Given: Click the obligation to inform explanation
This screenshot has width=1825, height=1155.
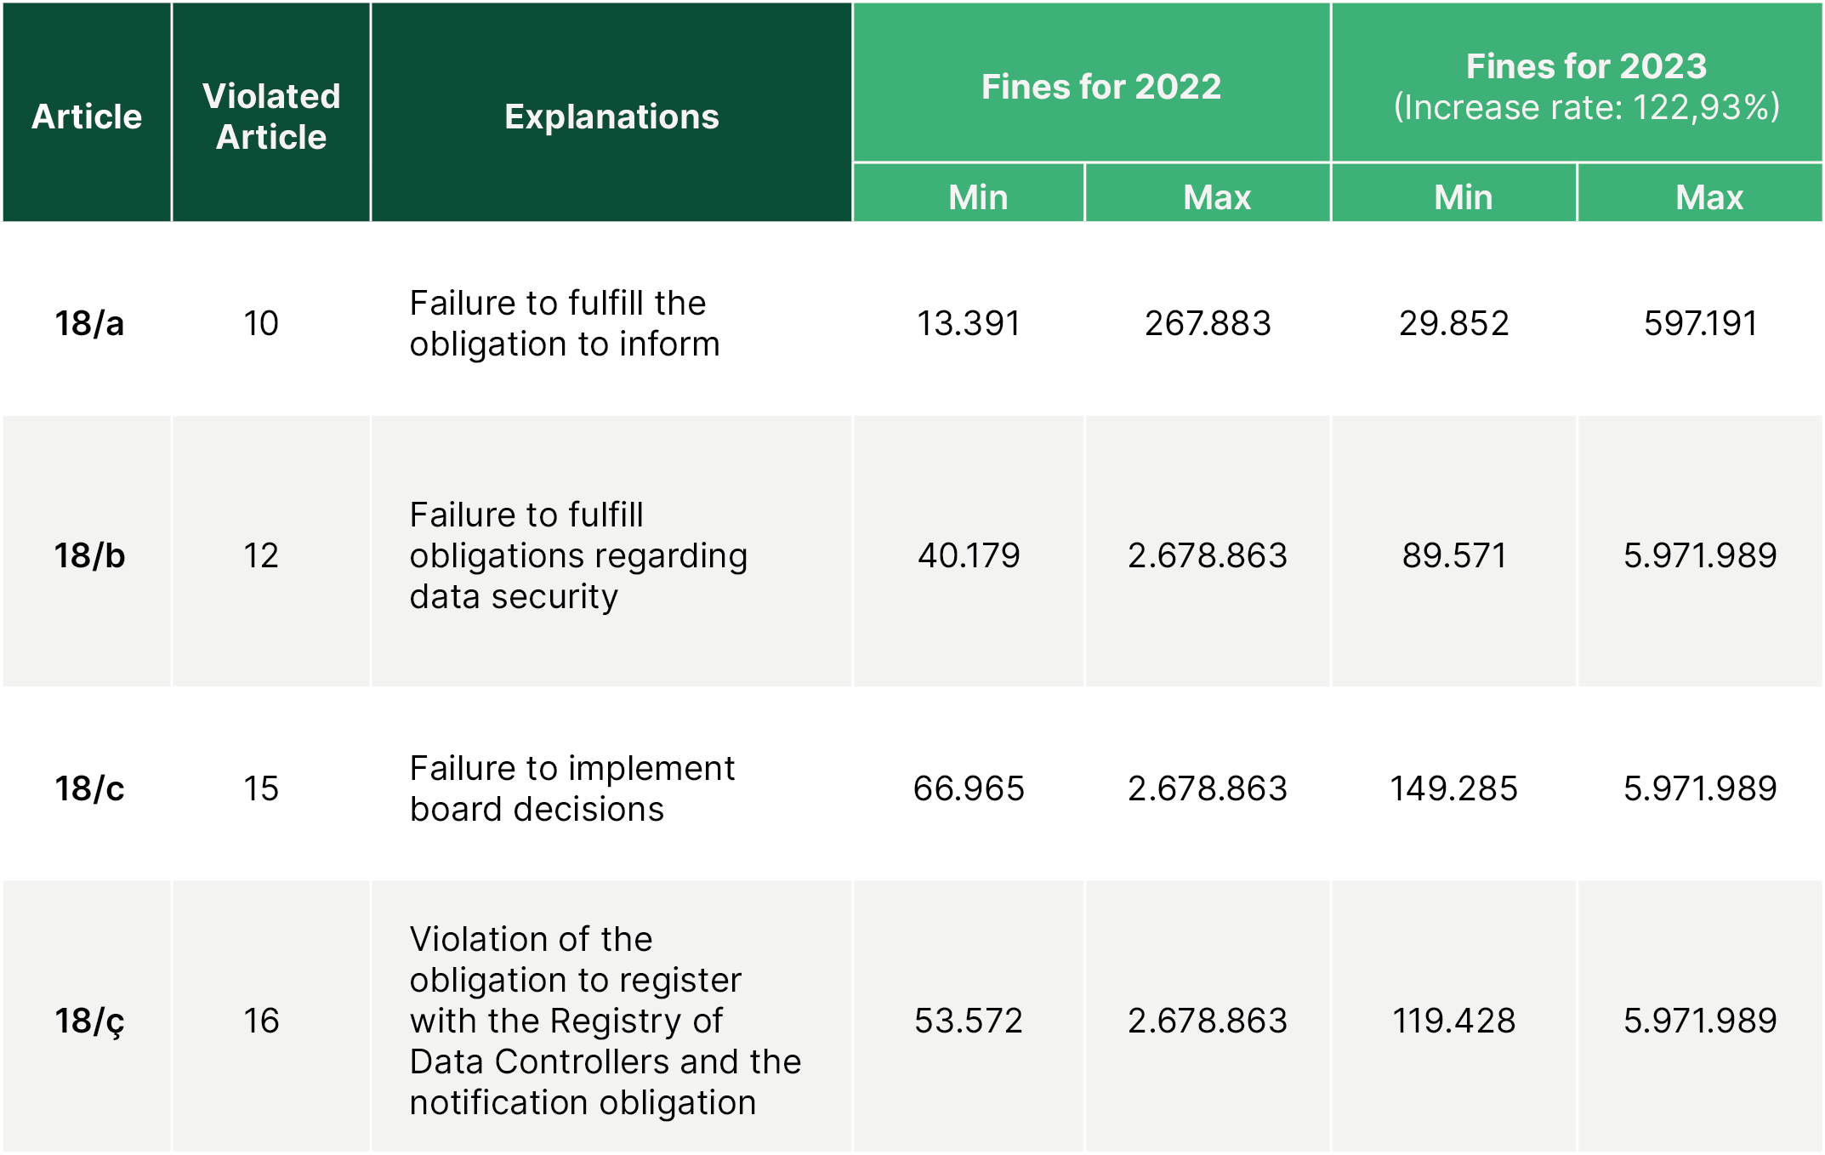Looking at the screenshot, I should pos(565,323).
